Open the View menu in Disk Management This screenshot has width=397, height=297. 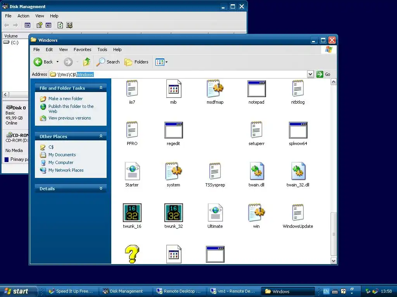pos(40,16)
